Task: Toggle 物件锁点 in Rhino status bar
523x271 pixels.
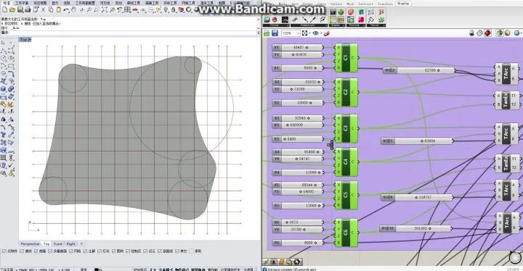Action: click(182, 270)
